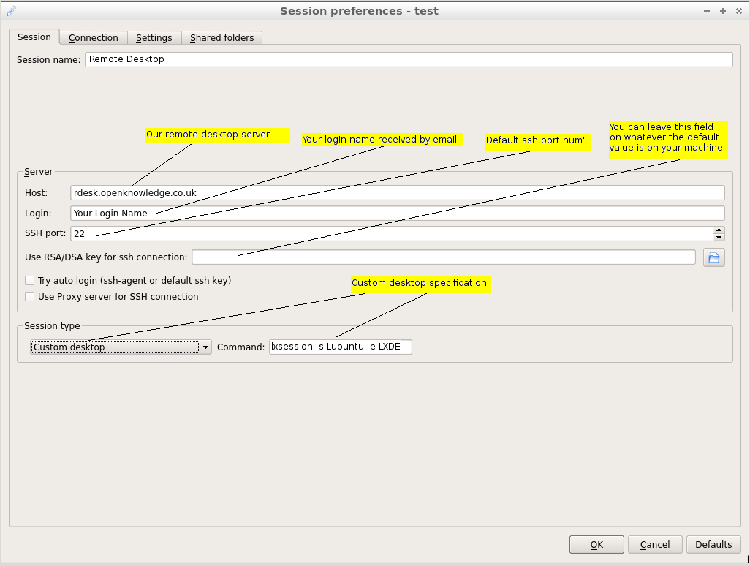Click inside the SSH port number field

click(391, 234)
